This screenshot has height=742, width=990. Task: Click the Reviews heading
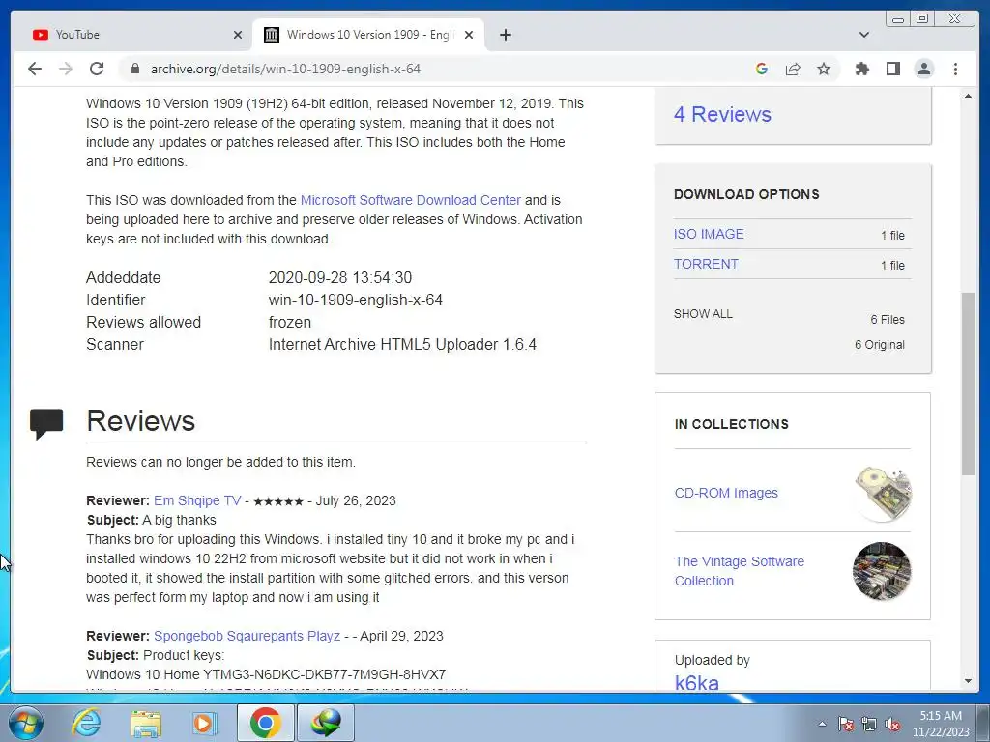[x=141, y=421]
